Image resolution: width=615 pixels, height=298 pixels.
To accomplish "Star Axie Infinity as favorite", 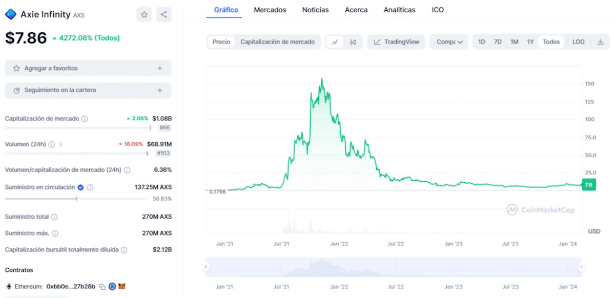I will 144,14.
